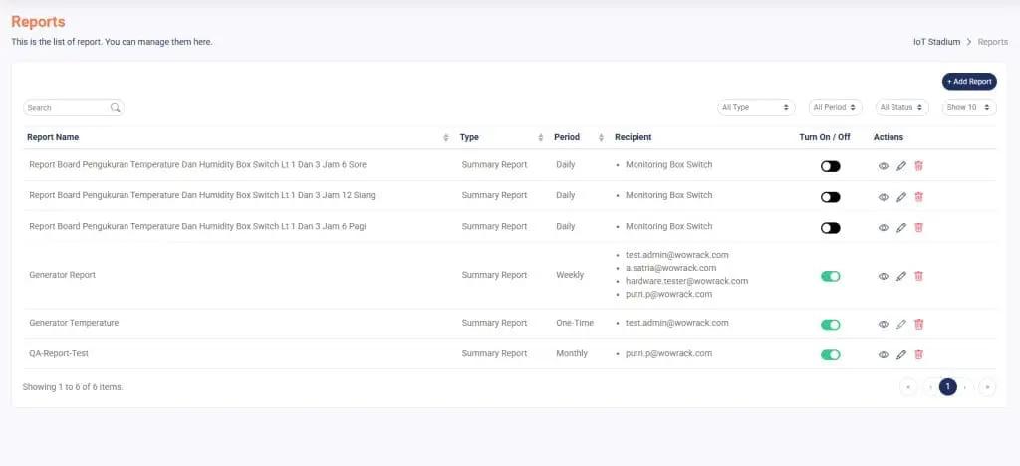Viewport: 1020px width, 466px height.
Task: Edit the Jam 6 Sore report
Action: click(x=900, y=166)
